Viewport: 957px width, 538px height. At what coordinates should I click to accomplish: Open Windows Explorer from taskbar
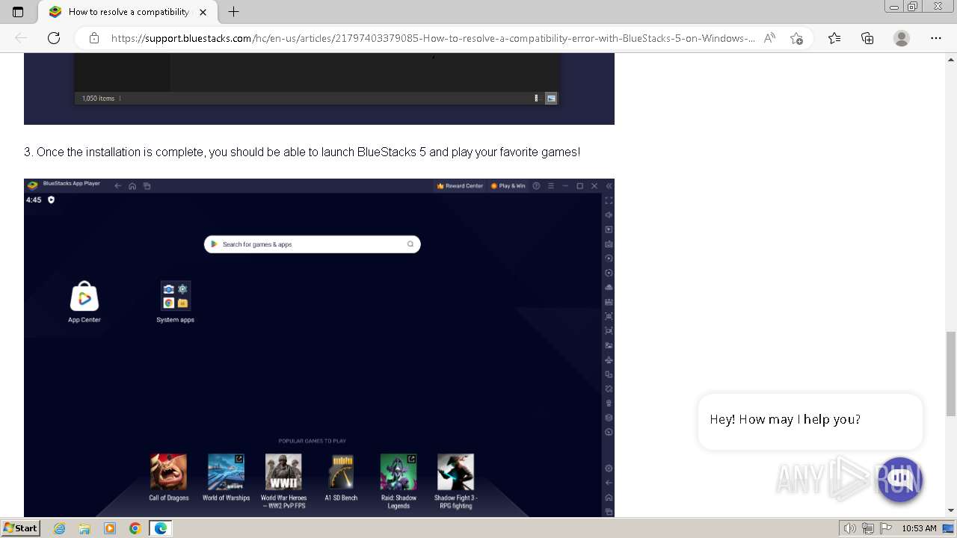coord(84,528)
